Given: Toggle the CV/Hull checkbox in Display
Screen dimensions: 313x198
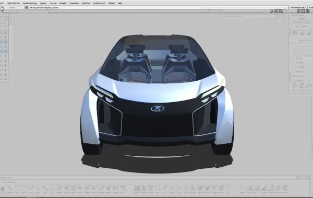Looking at the screenshot, I should pyautogui.click(x=307, y=67).
